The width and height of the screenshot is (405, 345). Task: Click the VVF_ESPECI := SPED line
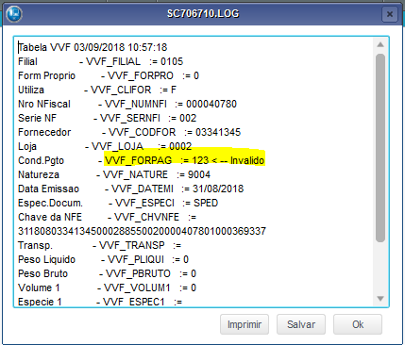[x=118, y=203]
